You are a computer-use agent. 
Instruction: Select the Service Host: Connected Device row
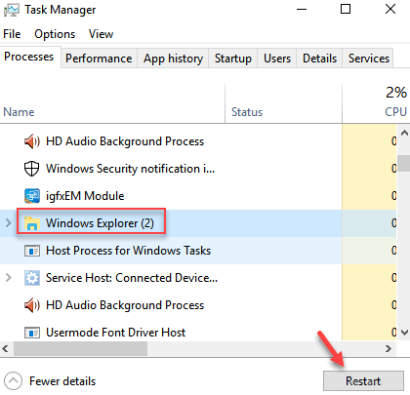pos(198,278)
